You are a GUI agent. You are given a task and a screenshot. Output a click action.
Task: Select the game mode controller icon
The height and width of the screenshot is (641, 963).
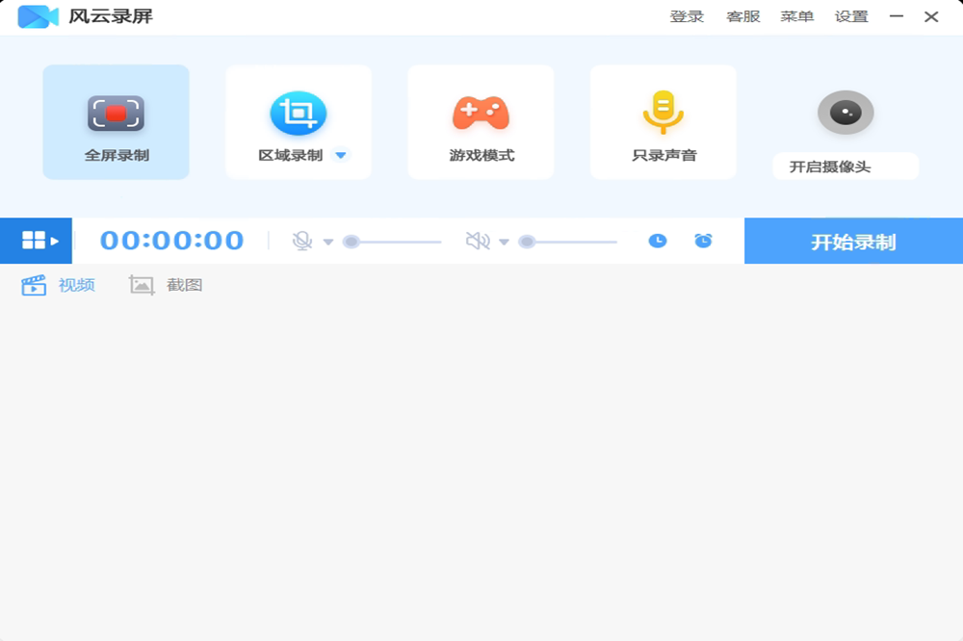point(481,114)
